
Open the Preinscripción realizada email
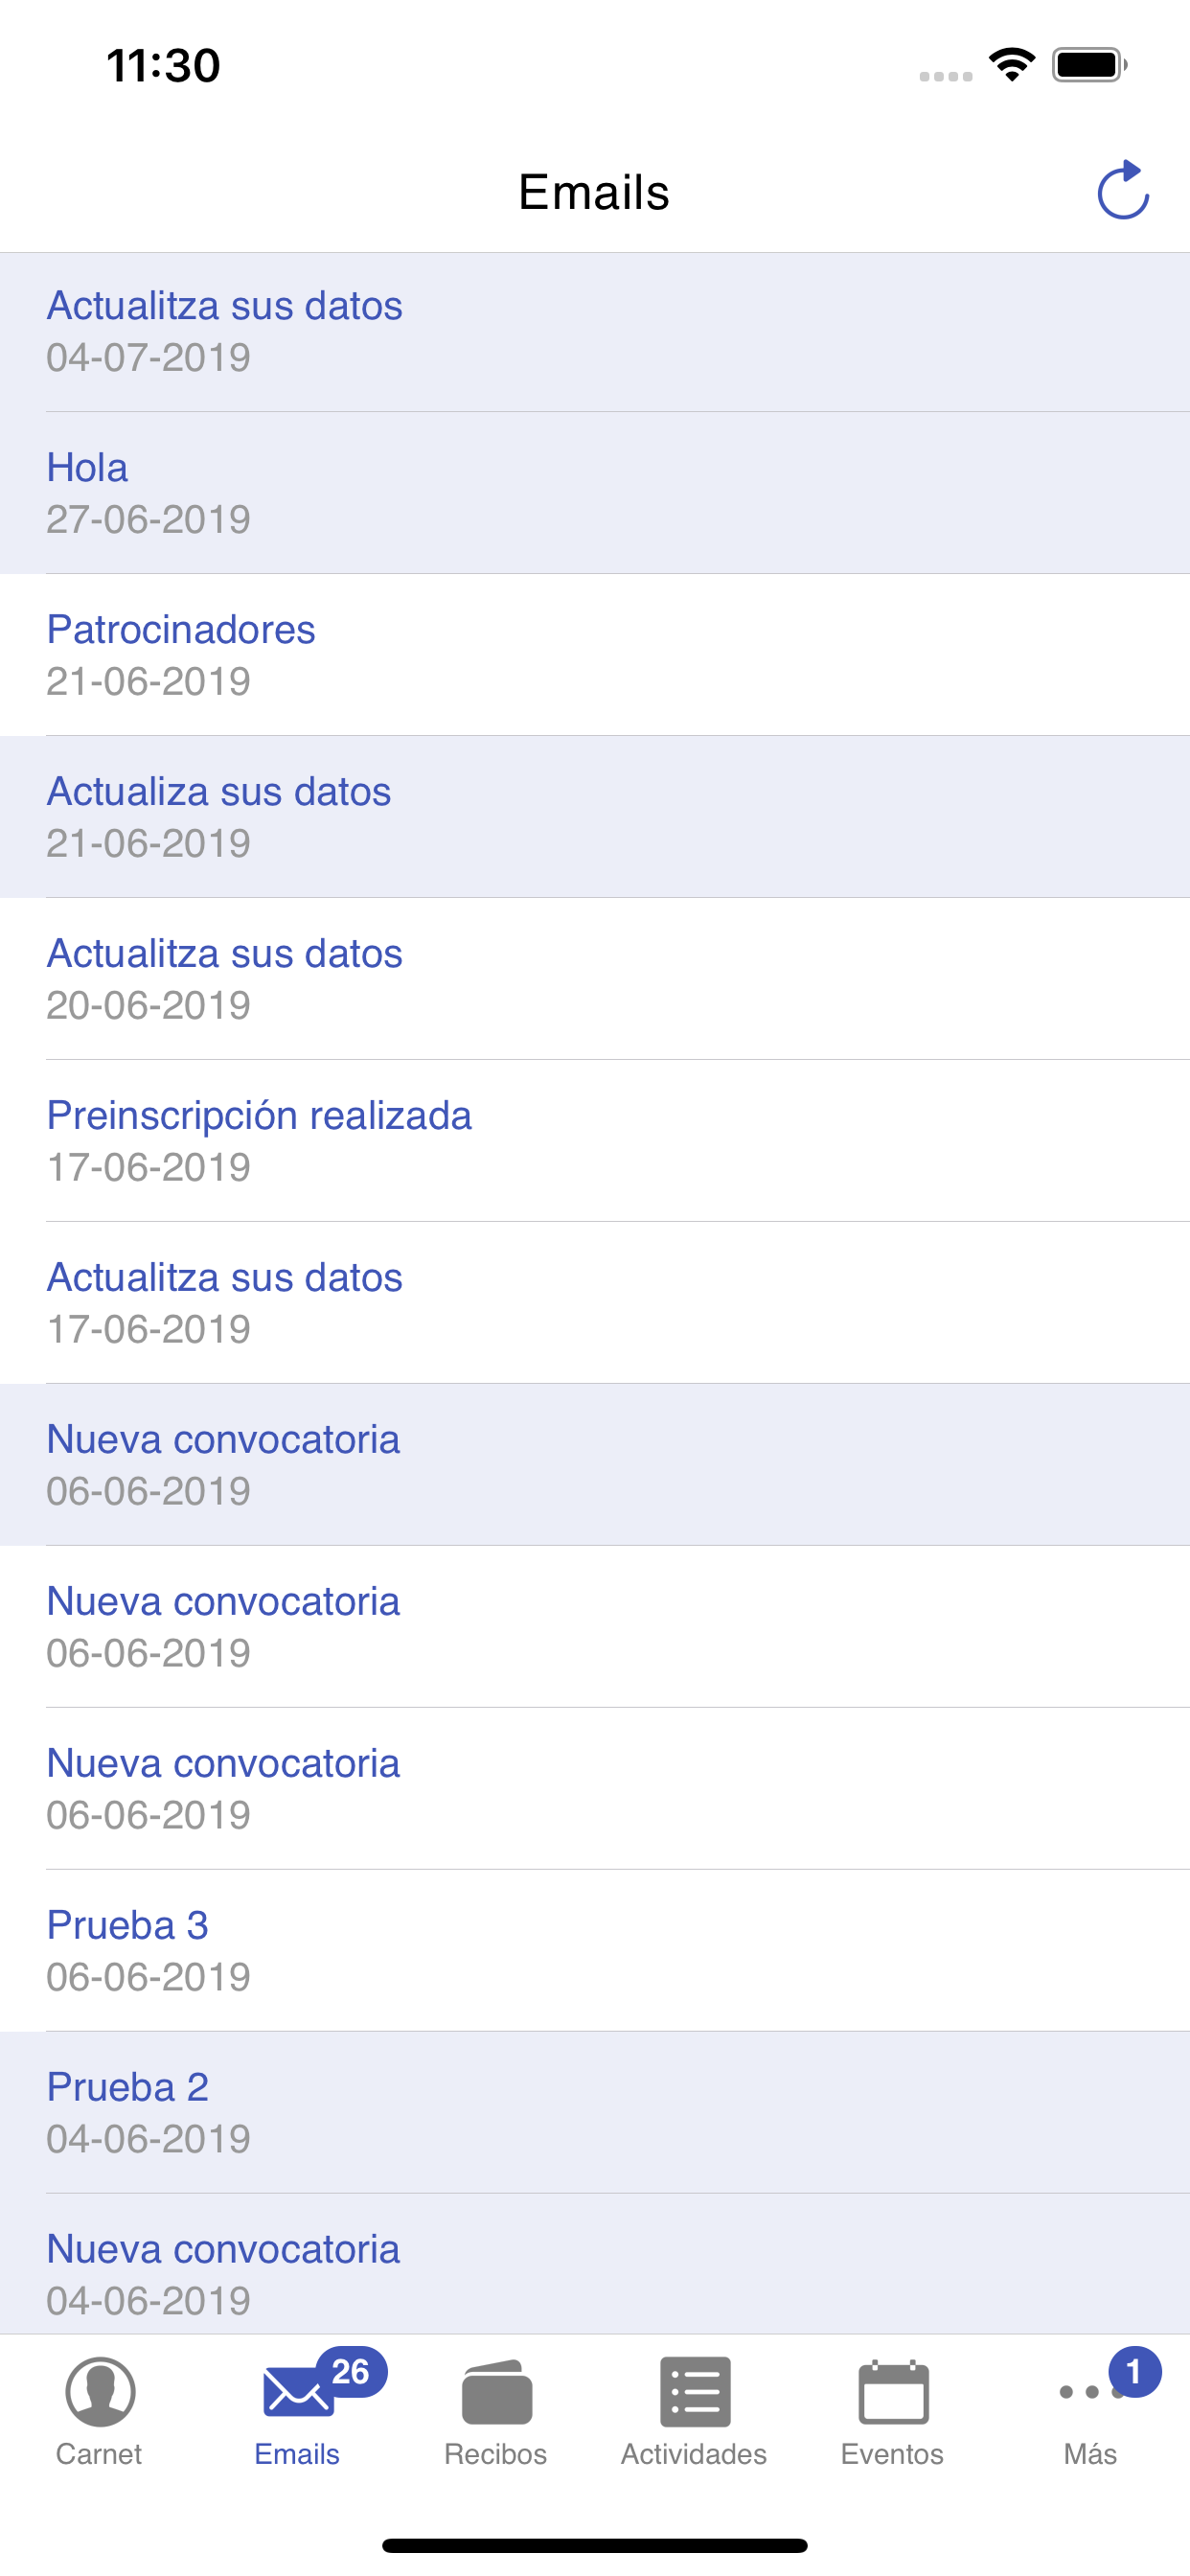pos(595,1141)
